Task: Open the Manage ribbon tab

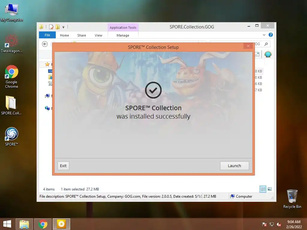Action: [123, 35]
